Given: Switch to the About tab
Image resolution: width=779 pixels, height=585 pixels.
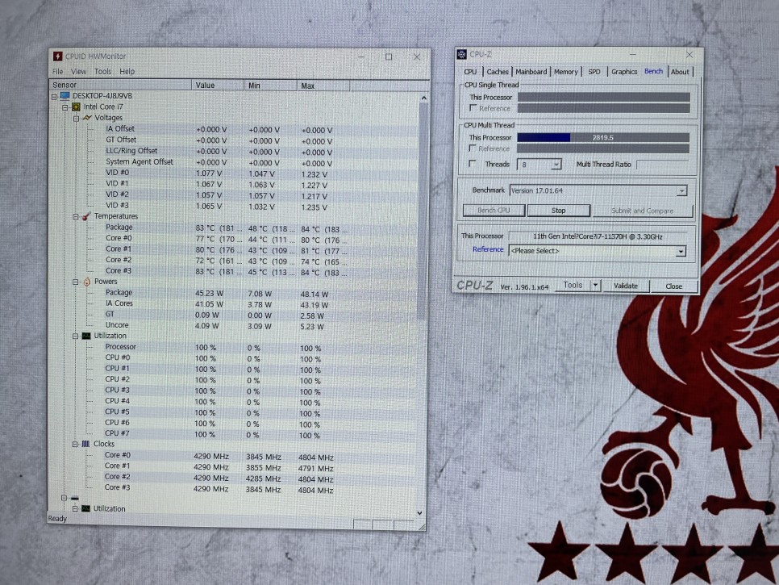Looking at the screenshot, I should click(x=680, y=72).
